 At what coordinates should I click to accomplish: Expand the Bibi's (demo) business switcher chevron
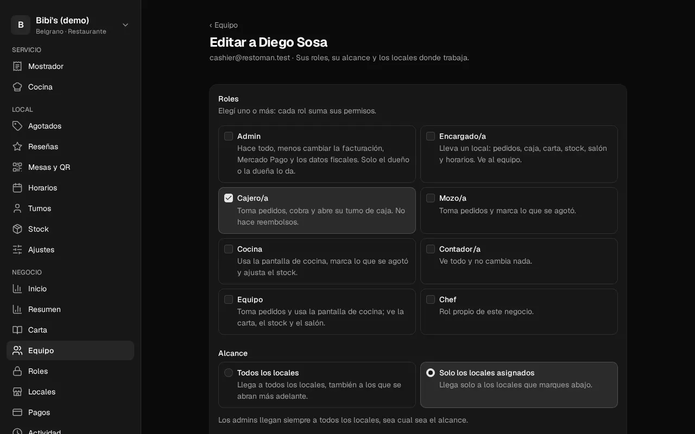point(125,25)
